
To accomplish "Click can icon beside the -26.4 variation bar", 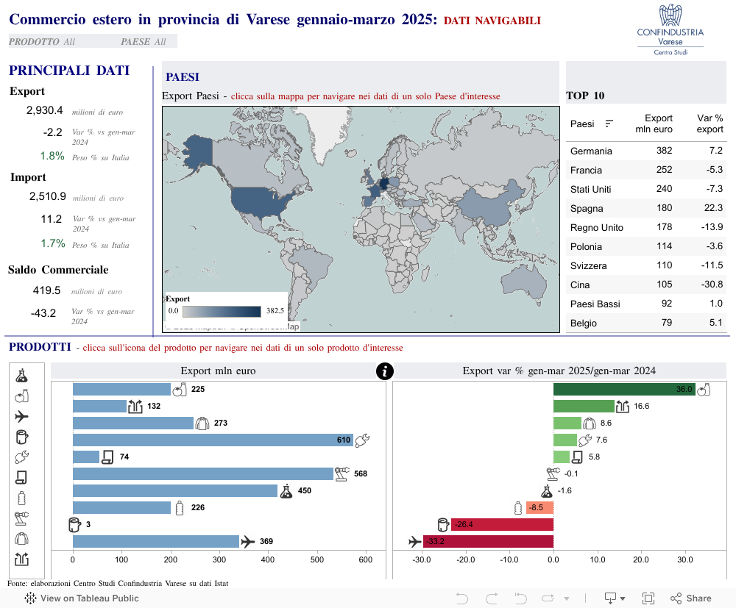I will [443, 525].
